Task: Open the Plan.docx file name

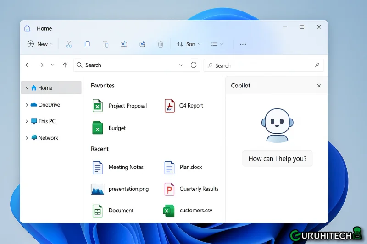Action: 191,167
